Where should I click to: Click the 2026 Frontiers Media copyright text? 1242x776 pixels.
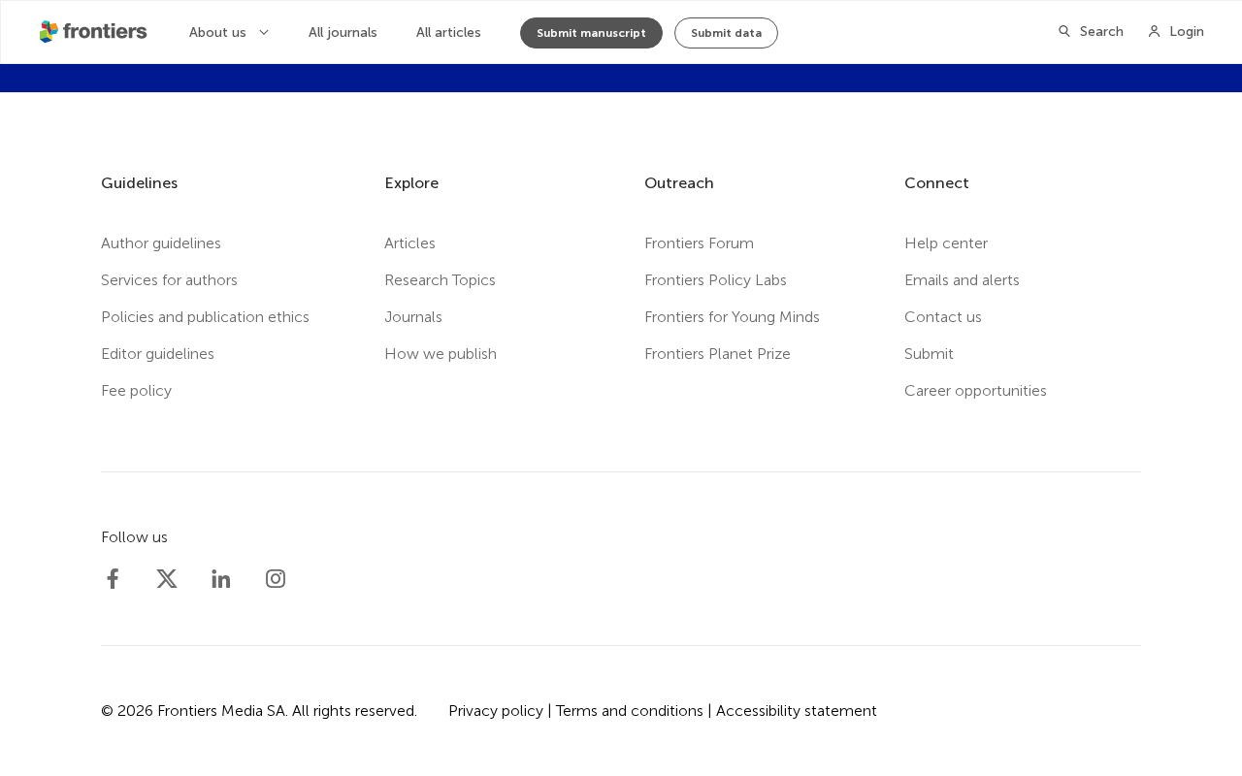[x=259, y=711]
